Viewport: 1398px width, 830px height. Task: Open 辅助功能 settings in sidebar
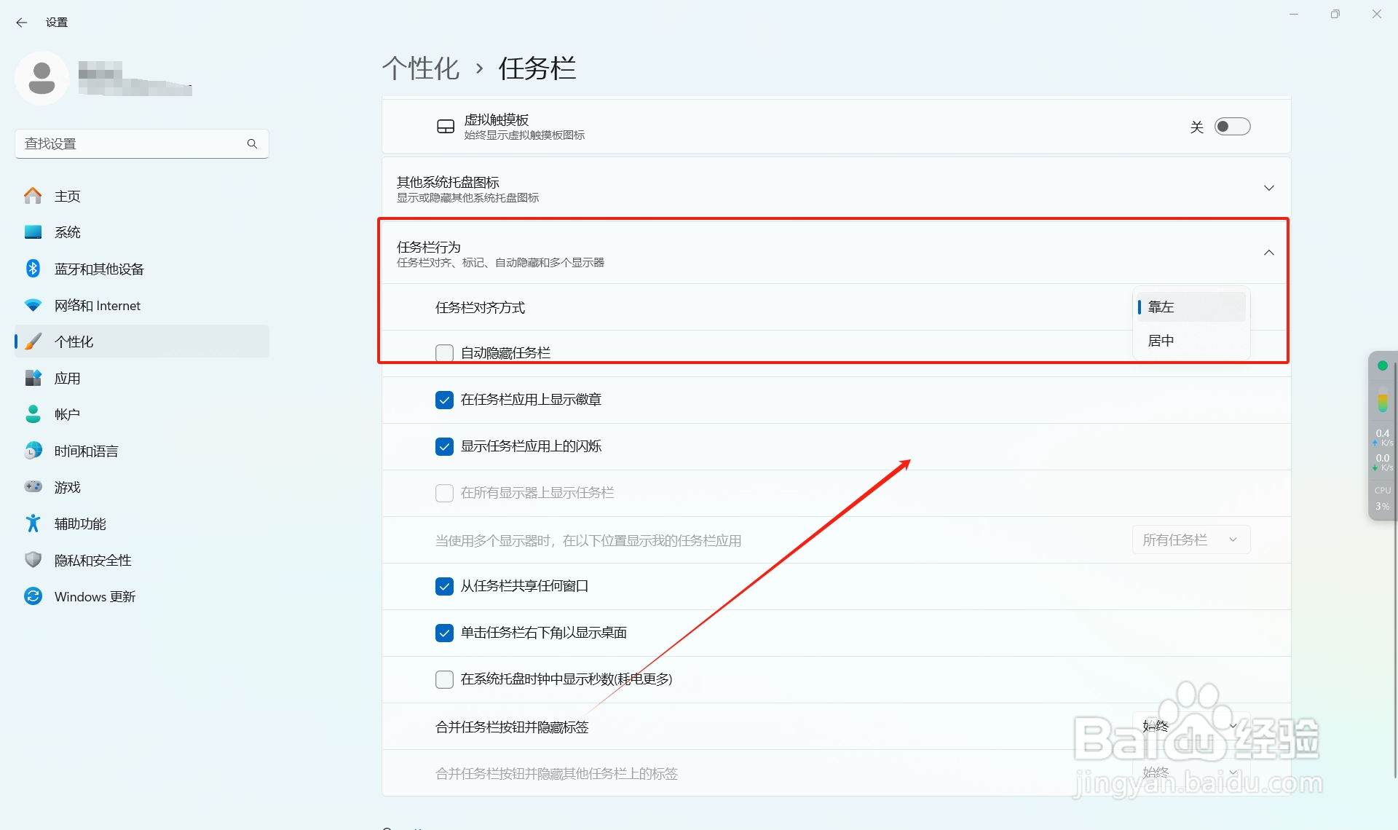tap(80, 523)
